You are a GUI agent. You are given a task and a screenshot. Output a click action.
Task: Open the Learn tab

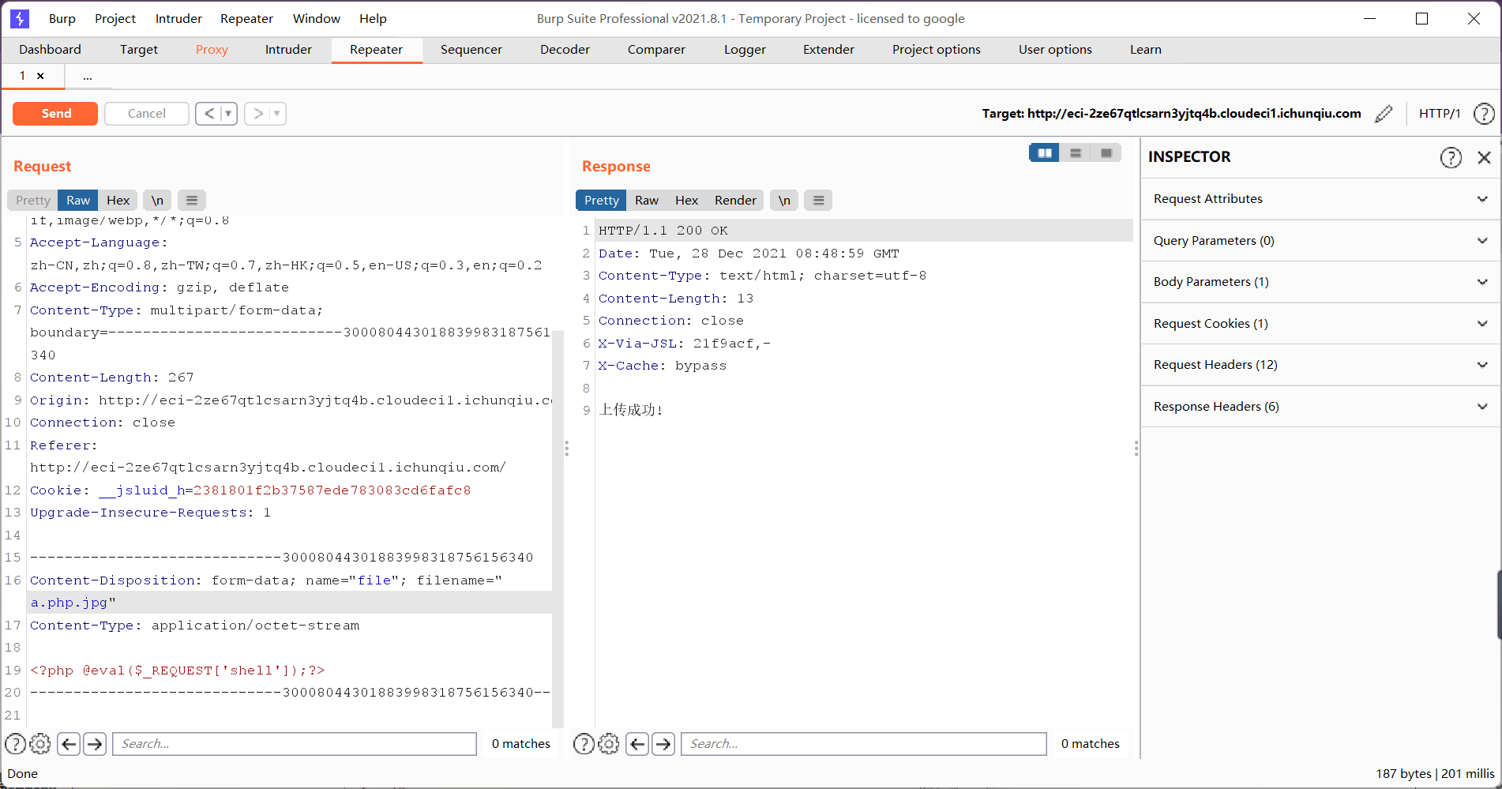pyautogui.click(x=1145, y=50)
